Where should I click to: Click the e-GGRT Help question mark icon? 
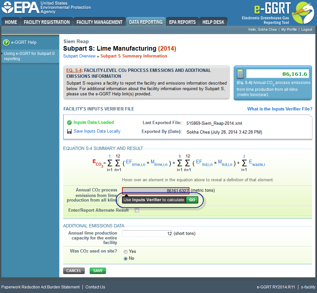tap(6, 42)
